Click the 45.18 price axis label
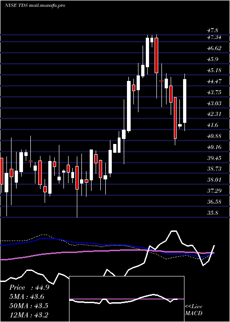This screenshot has height=322, width=230. tap(214, 70)
